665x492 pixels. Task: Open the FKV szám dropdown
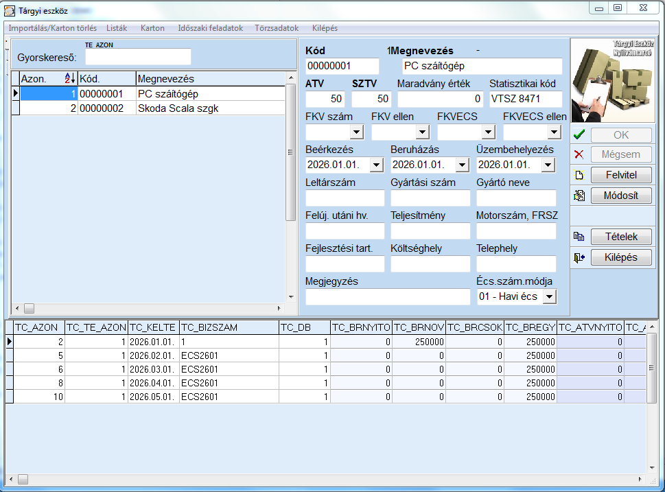[x=357, y=132]
